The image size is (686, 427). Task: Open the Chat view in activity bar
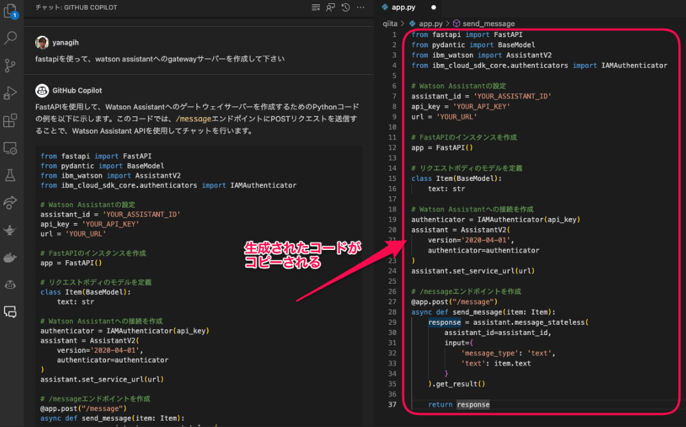tap(10, 312)
